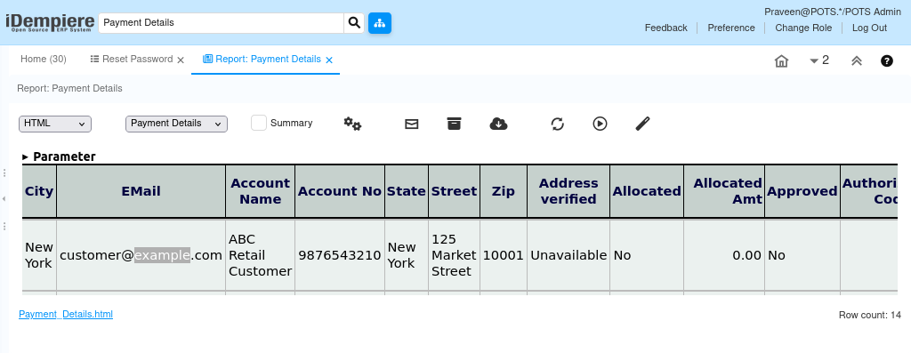Viewport: 911px width, 353px height.
Task: Click the City column header
Action: [39, 191]
